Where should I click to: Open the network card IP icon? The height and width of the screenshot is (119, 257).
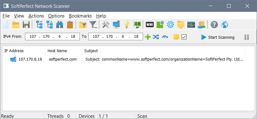[x=137, y=25]
